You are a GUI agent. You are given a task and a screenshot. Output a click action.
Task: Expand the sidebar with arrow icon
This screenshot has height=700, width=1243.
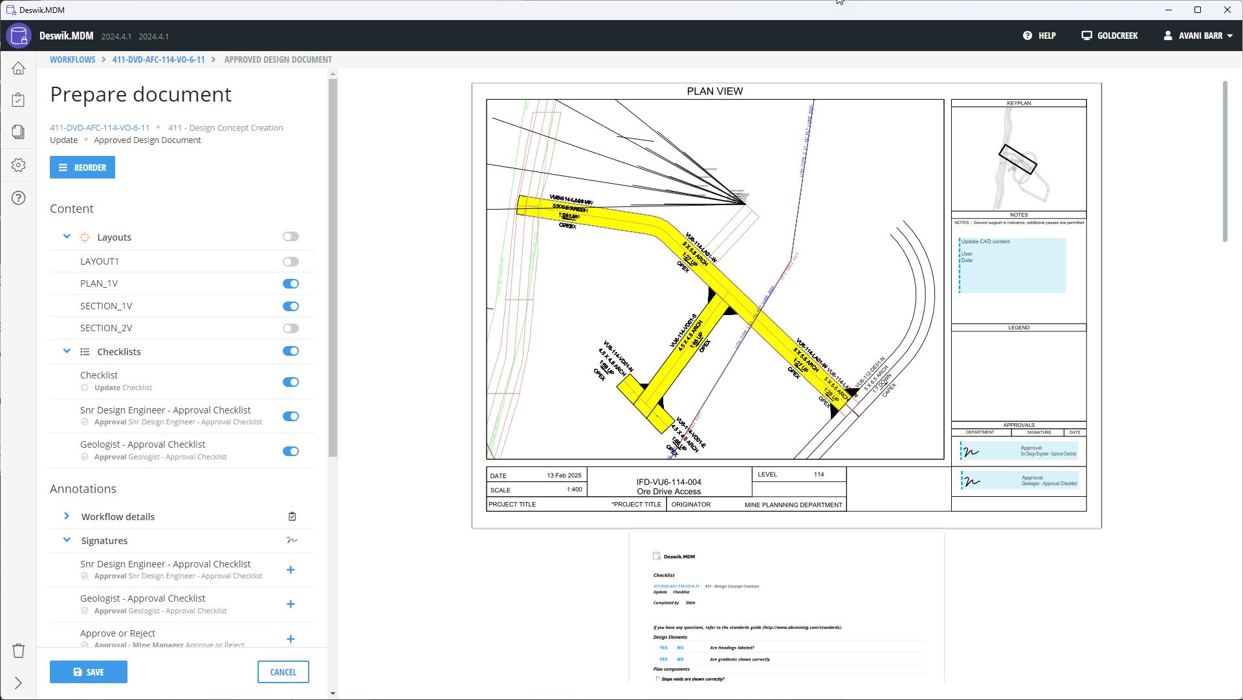point(19,683)
